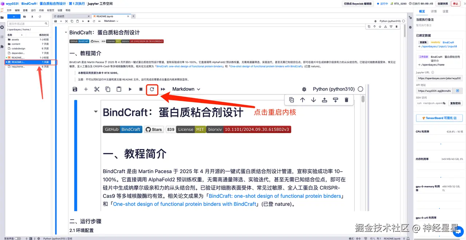The image size is (466, 240).
Task: Open the 标签页 menu
Action: click(x=51, y=11)
